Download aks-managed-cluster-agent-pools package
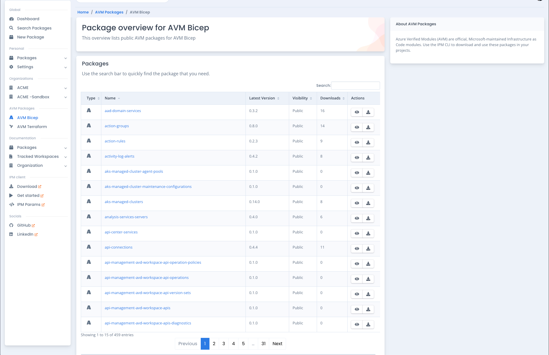 click(x=368, y=173)
